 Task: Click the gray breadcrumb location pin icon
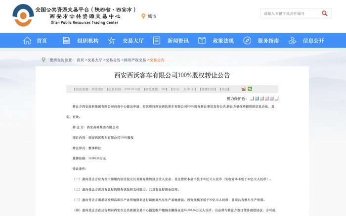[43, 60]
